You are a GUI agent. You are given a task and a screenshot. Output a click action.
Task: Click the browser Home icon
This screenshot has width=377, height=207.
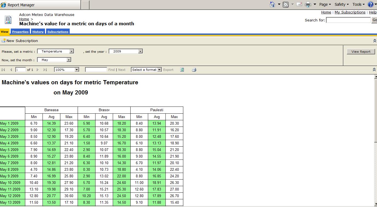(x=272, y=4)
